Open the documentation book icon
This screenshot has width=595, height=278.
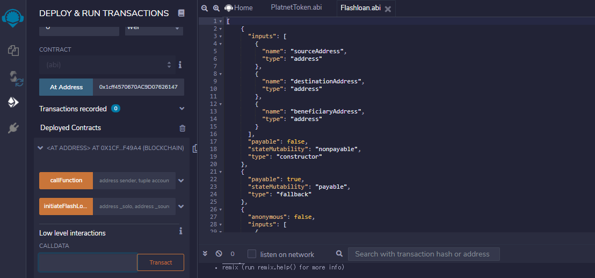pyautogui.click(x=181, y=13)
